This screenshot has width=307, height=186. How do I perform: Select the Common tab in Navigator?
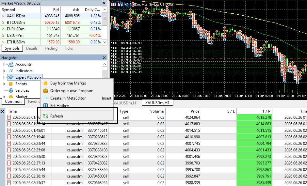(x=13, y=101)
